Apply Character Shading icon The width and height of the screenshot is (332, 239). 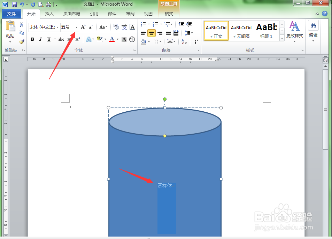click(124, 39)
